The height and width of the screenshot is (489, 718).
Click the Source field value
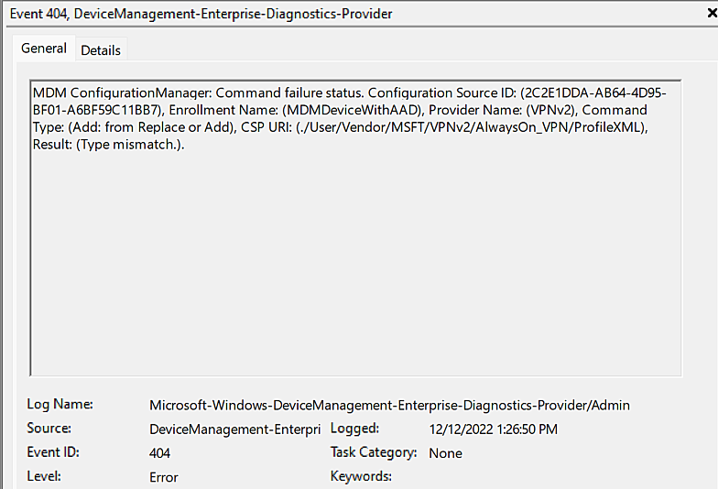234,429
